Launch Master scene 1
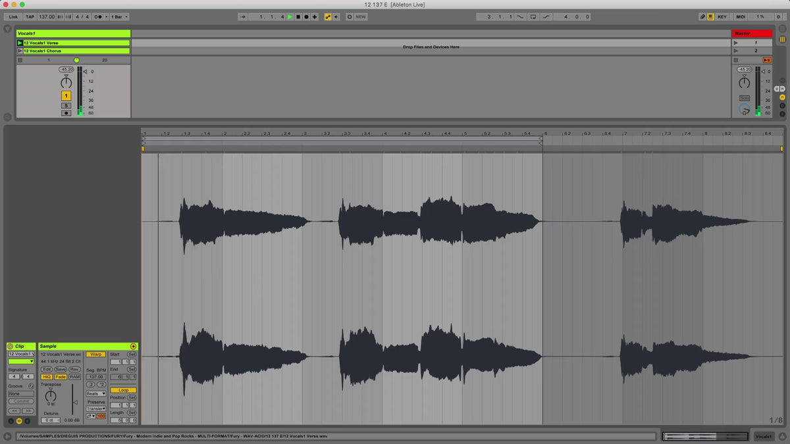This screenshot has height=444, width=790. point(736,43)
